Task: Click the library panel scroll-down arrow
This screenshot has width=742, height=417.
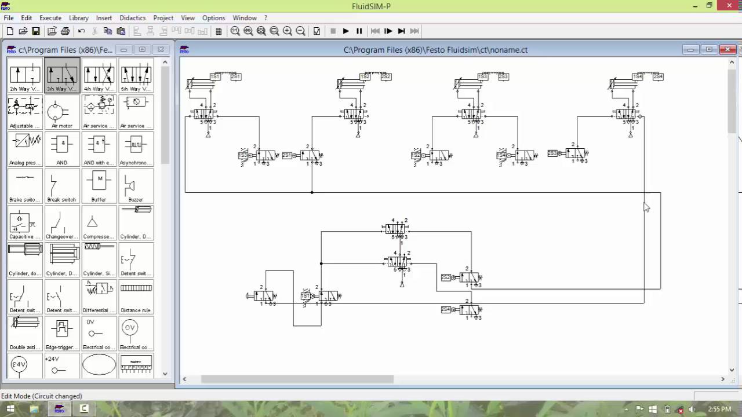Action: tap(165, 374)
